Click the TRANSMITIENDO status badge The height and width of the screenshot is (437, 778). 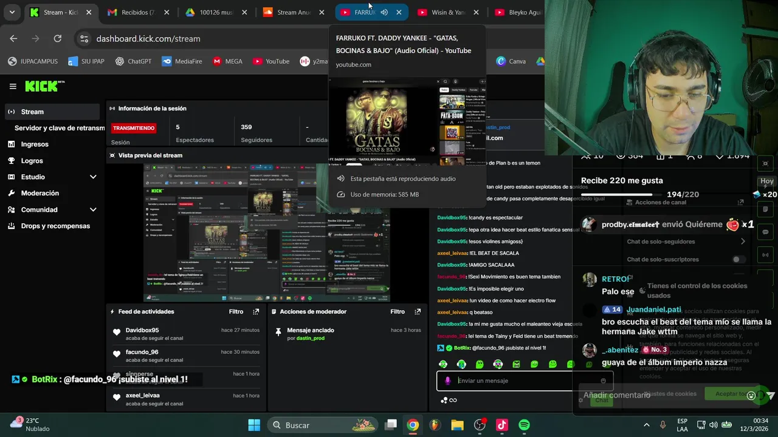point(134,128)
